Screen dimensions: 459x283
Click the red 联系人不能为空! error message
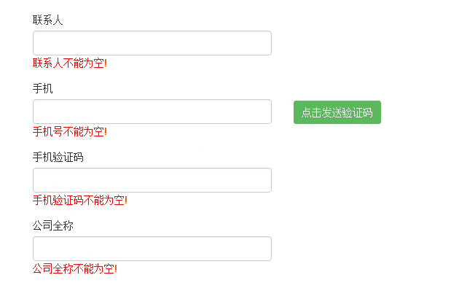70,63
